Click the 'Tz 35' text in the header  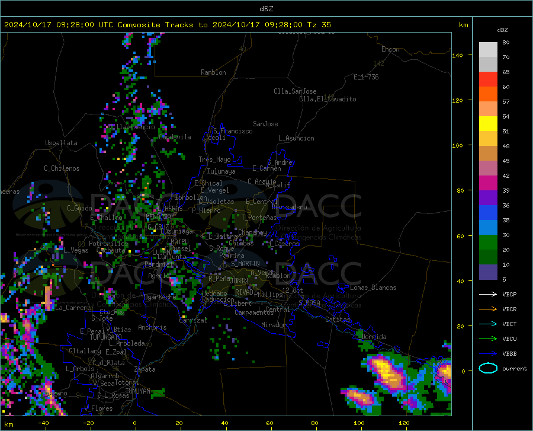(x=319, y=25)
